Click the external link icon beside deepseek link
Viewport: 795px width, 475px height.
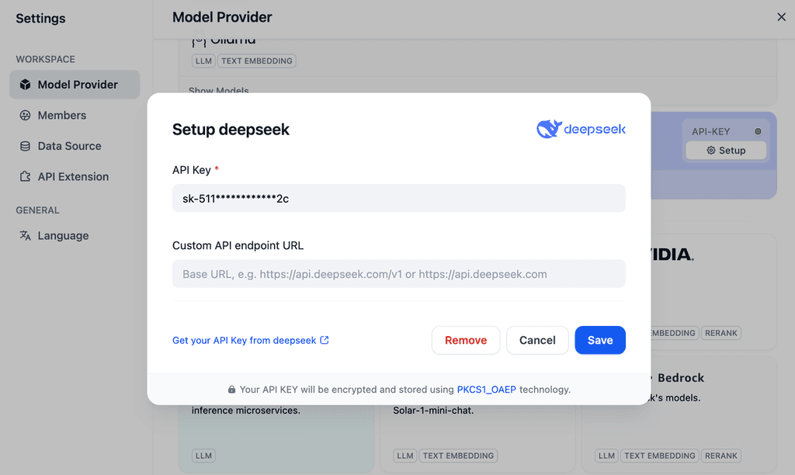coord(325,339)
